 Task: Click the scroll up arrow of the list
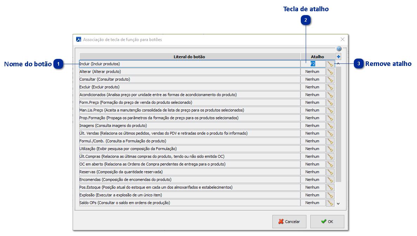(338, 64)
